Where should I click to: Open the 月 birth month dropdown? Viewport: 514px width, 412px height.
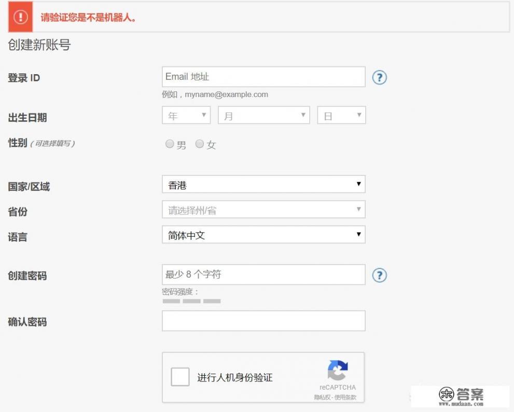coord(263,115)
